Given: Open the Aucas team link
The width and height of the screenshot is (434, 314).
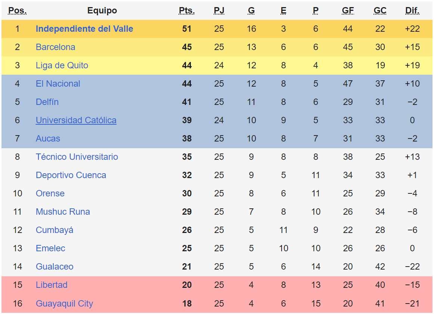Looking at the screenshot, I should (x=48, y=139).
